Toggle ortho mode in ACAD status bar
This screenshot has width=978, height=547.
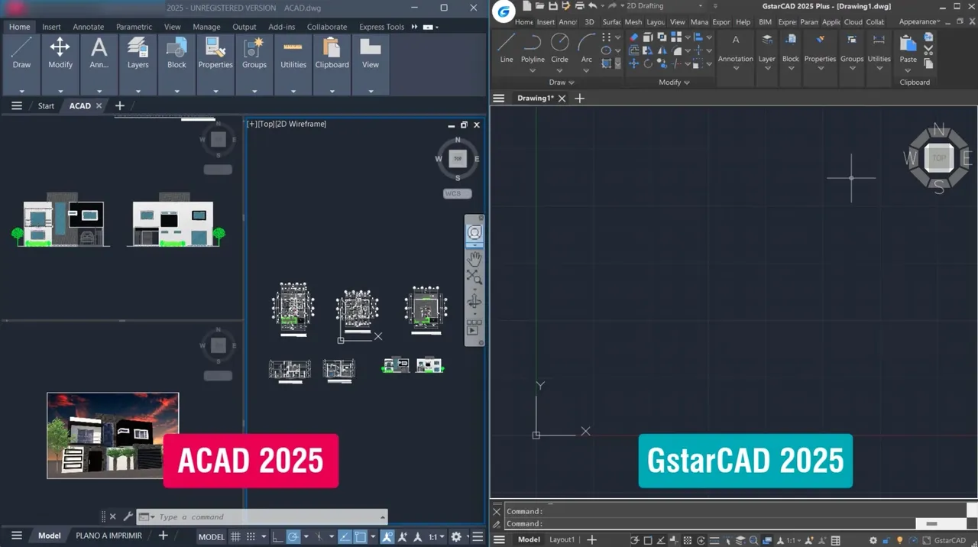click(277, 536)
